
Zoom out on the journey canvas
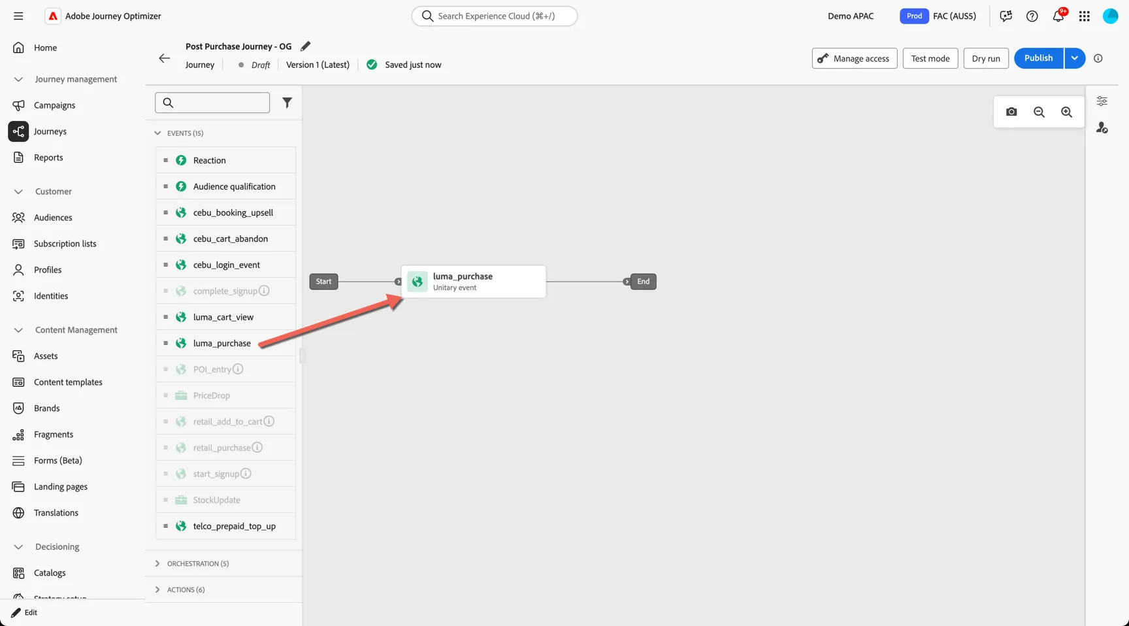1039,112
